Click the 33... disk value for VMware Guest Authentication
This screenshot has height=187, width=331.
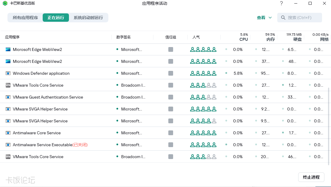[292, 97]
